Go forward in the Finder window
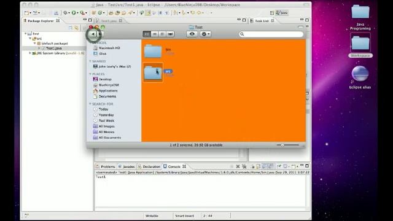Screen dimensions: 393x221 pos(99,34)
